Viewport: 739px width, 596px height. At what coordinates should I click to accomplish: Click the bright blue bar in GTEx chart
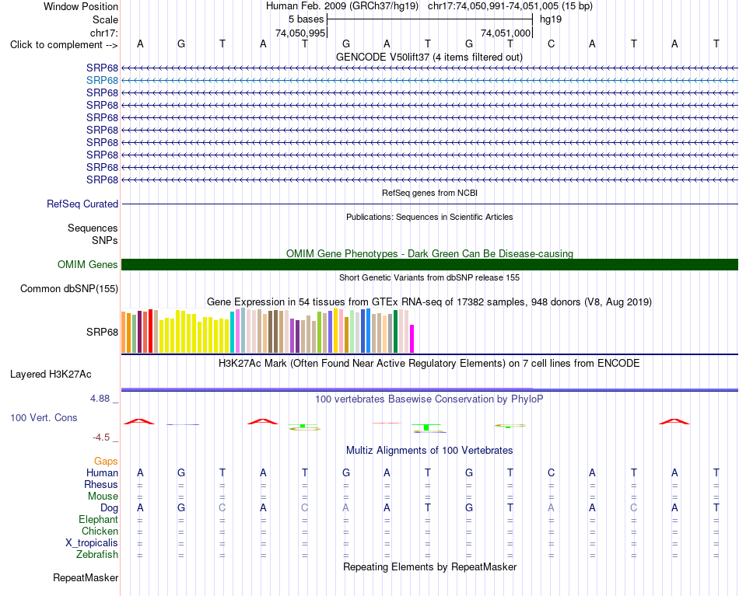click(x=368, y=330)
